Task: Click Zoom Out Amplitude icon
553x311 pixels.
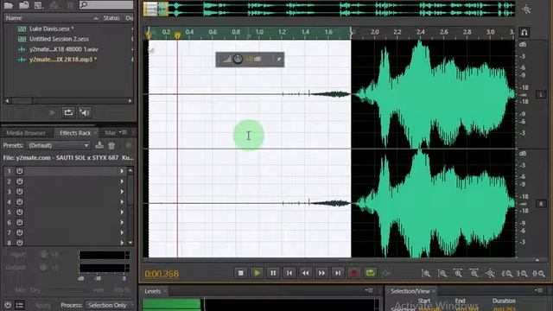Action: pos(442,273)
